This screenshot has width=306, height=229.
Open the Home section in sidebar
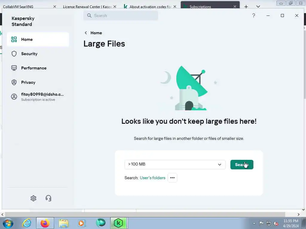38,39
